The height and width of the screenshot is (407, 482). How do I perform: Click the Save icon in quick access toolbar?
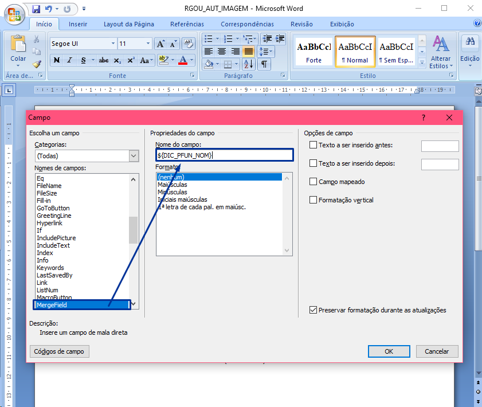coord(36,9)
